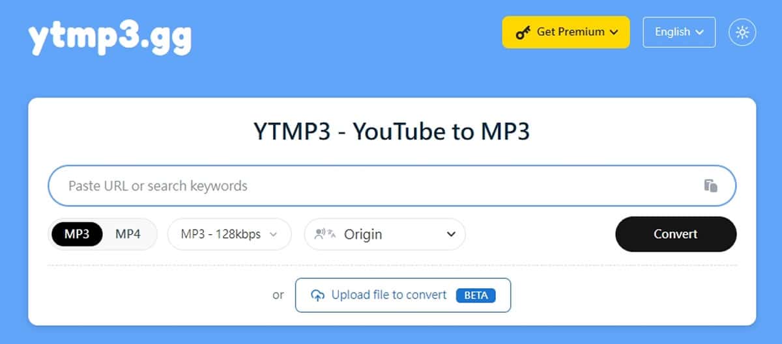Click the clipboard paste icon in URL field
The height and width of the screenshot is (344, 782).
tap(710, 185)
